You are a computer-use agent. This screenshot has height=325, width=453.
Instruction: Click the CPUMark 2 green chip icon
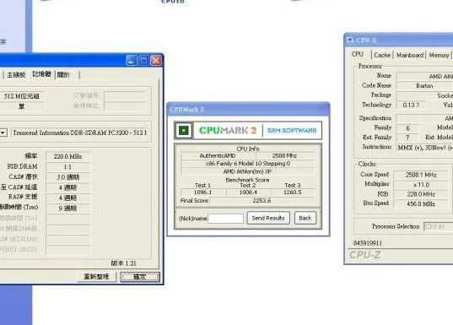coord(183,130)
